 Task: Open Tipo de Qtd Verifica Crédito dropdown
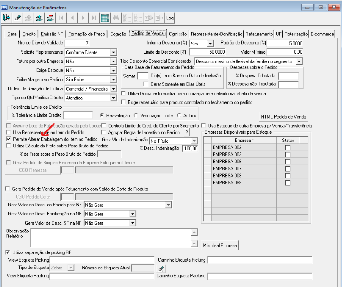[113, 98]
